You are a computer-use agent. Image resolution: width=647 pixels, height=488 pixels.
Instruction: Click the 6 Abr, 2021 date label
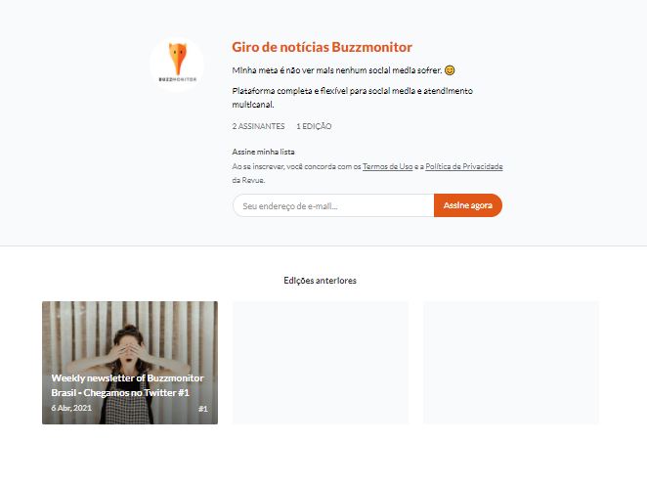(x=71, y=408)
